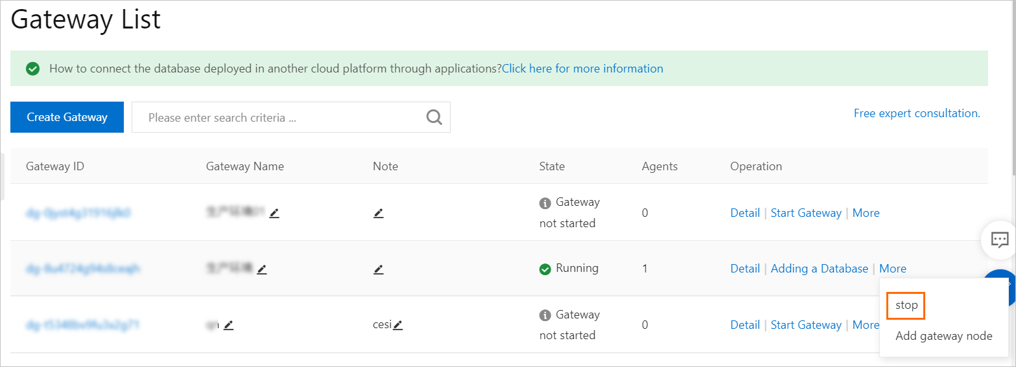Expand More options for third gateway

point(866,325)
